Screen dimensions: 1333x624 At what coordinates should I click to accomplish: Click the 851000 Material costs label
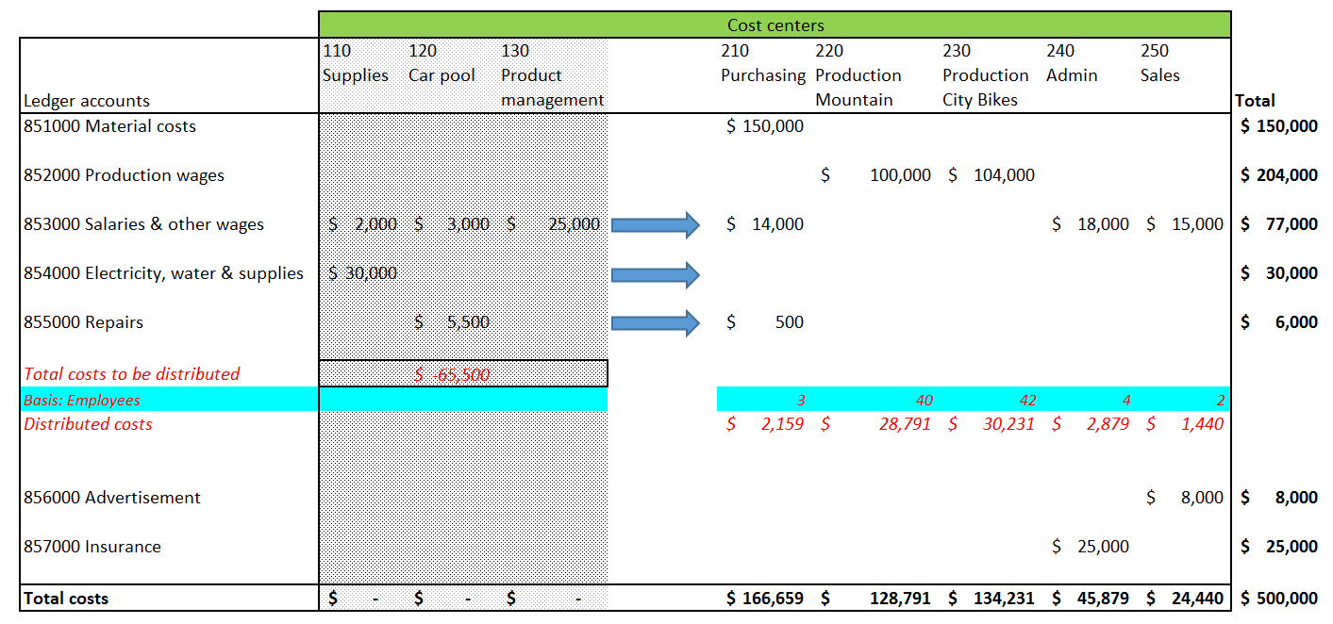[110, 126]
